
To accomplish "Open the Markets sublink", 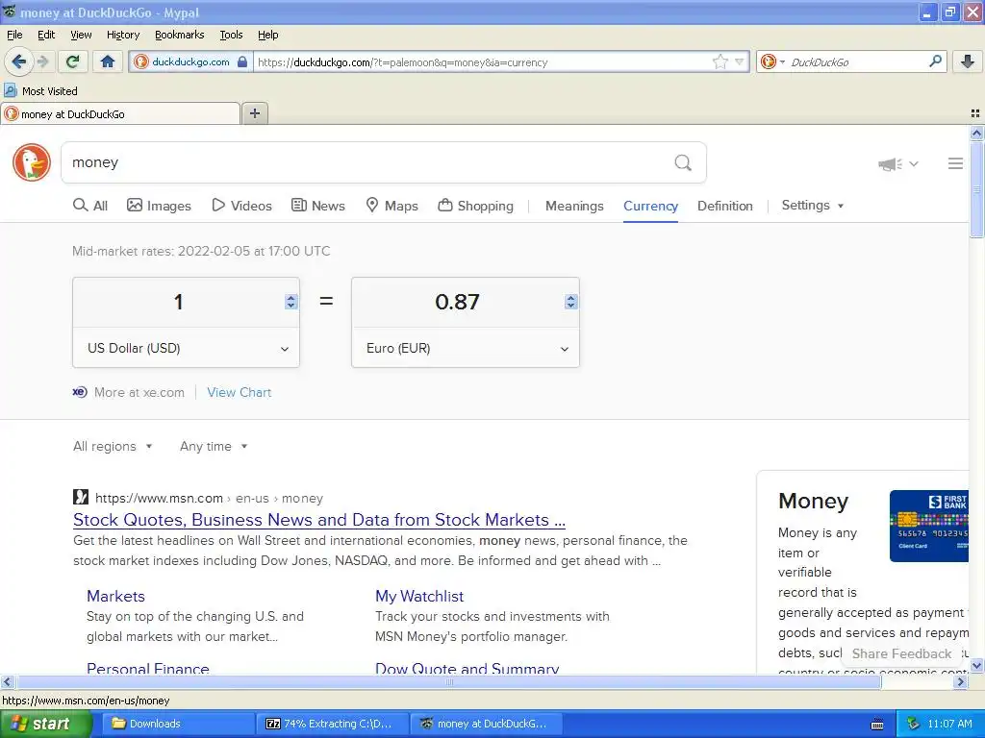I will click(115, 596).
